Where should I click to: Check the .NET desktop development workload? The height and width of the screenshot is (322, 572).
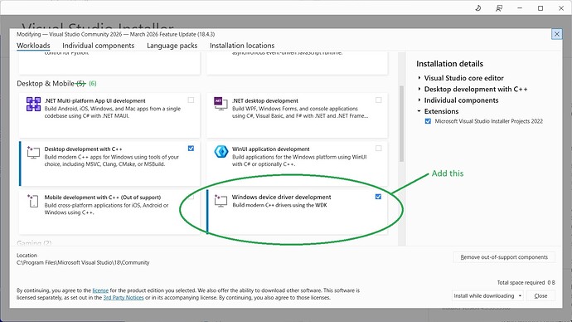pos(378,100)
